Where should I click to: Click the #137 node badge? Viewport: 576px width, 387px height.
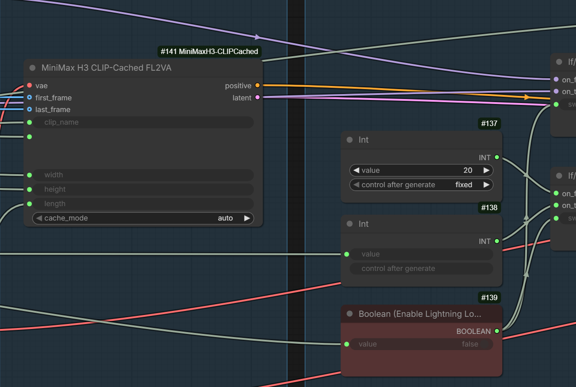point(490,123)
